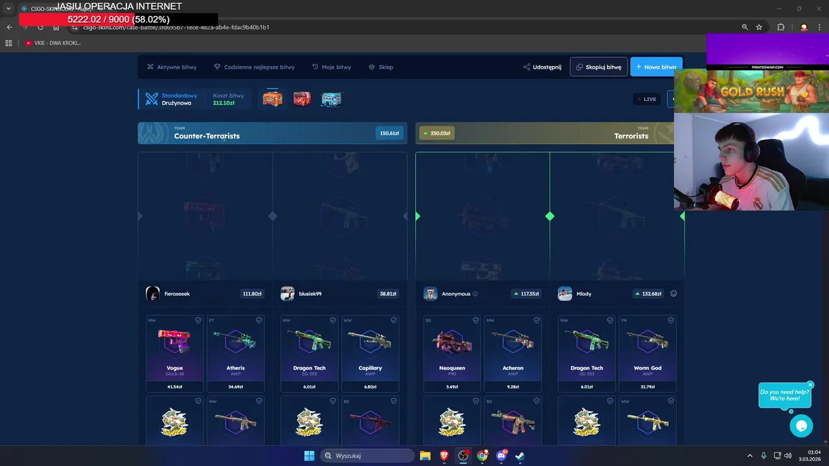Open the browser extensions puzzle icon
This screenshot has width=829, height=466.
tap(780, 27)
